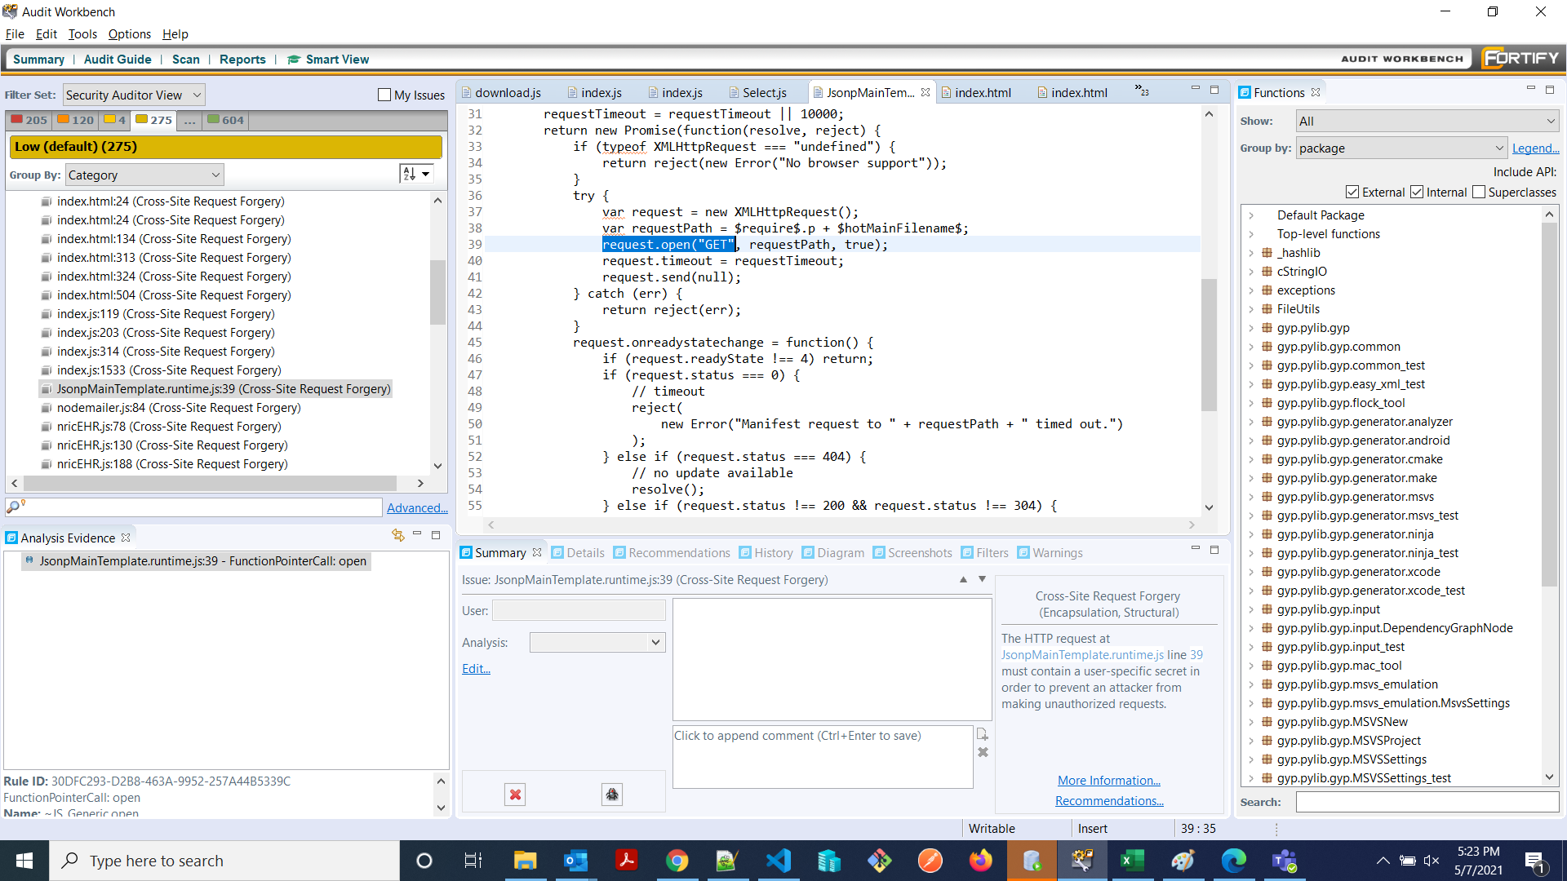Click the save comment icon beside comment box
The image size is (1567, 881).
click(x=983, y=734)
